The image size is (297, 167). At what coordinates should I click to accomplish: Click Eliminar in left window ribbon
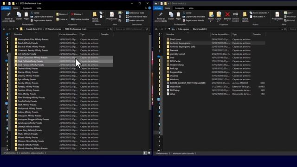coord(77,14)
